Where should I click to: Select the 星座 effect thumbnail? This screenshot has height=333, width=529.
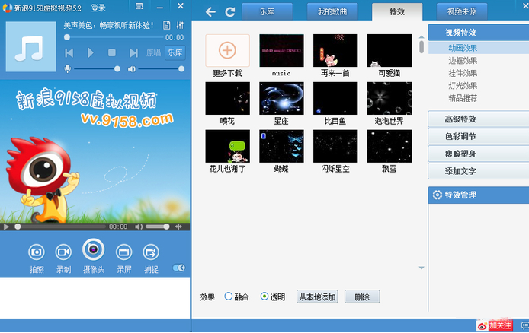click(281, 98)
